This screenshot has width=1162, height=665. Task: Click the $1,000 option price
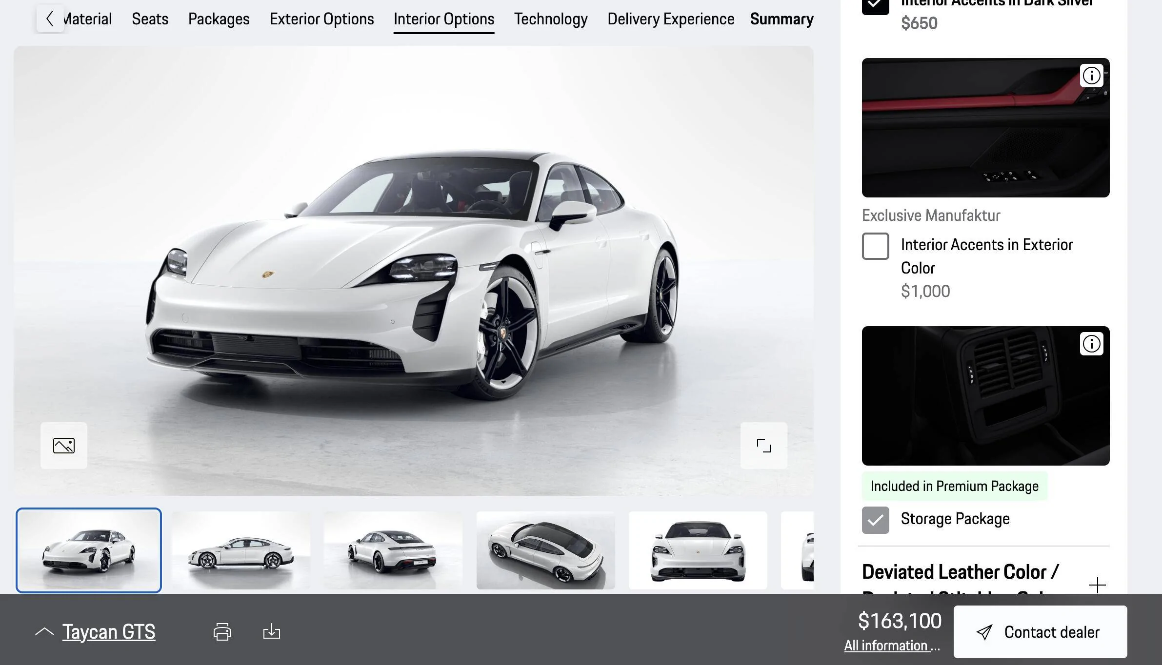[x=925, y=291]
